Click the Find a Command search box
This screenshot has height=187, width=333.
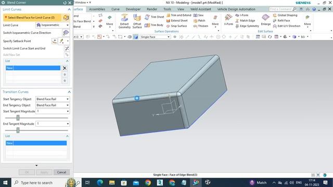pyautogui.click(x=281, y=9)
